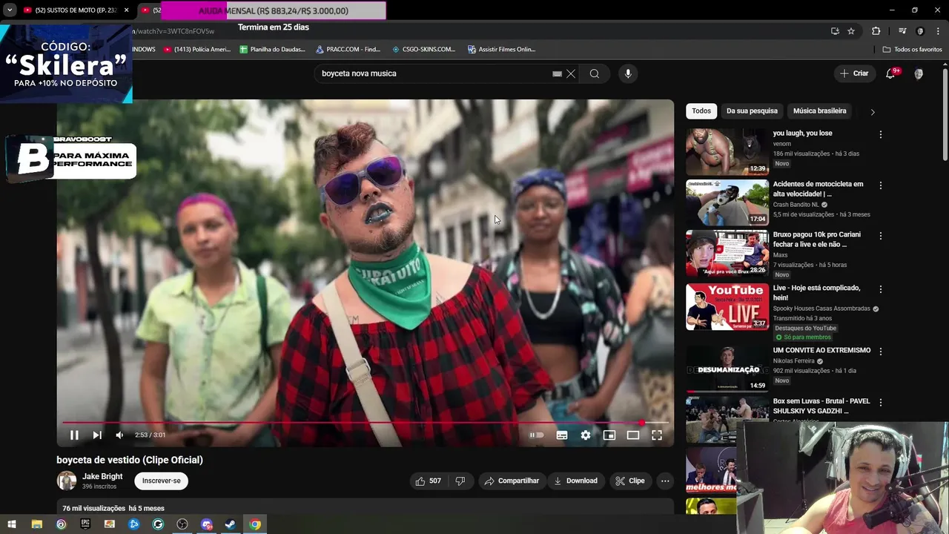Select the 'Da sua pesquisa' chip
The image size is (949, 534).
752,111
